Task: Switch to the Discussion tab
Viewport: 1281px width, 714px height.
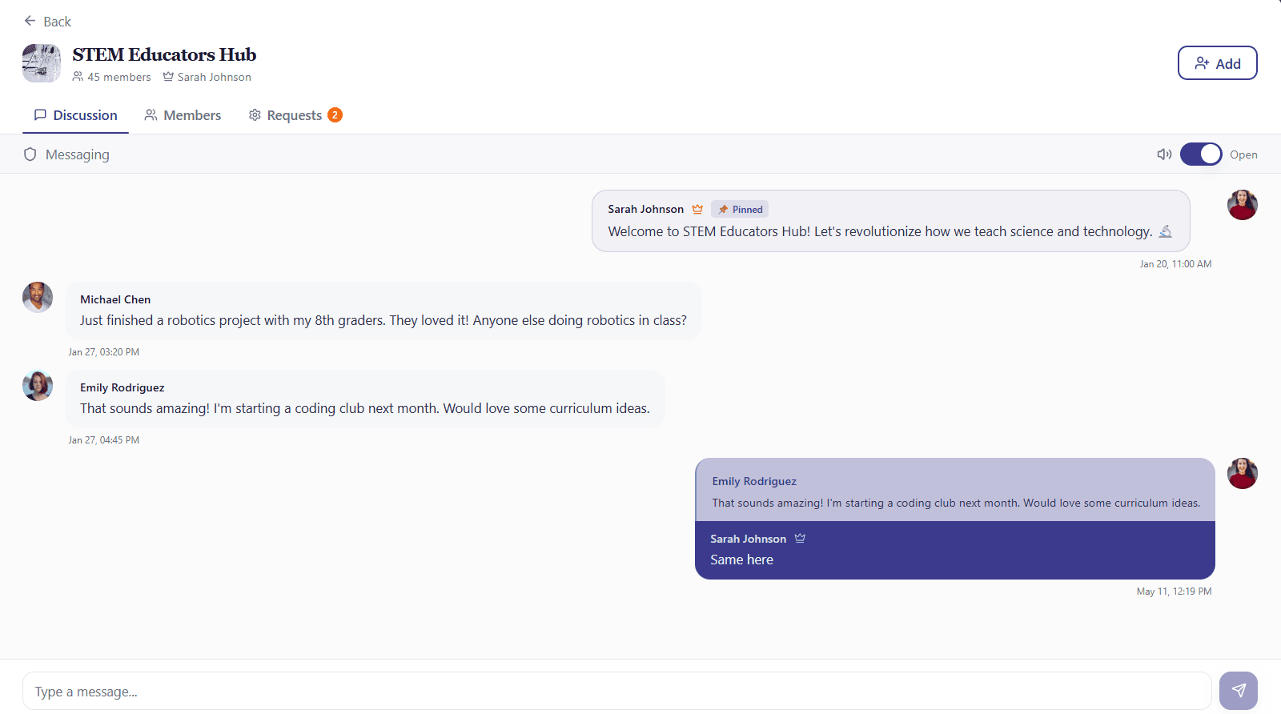Action: [x=75, y=115]
